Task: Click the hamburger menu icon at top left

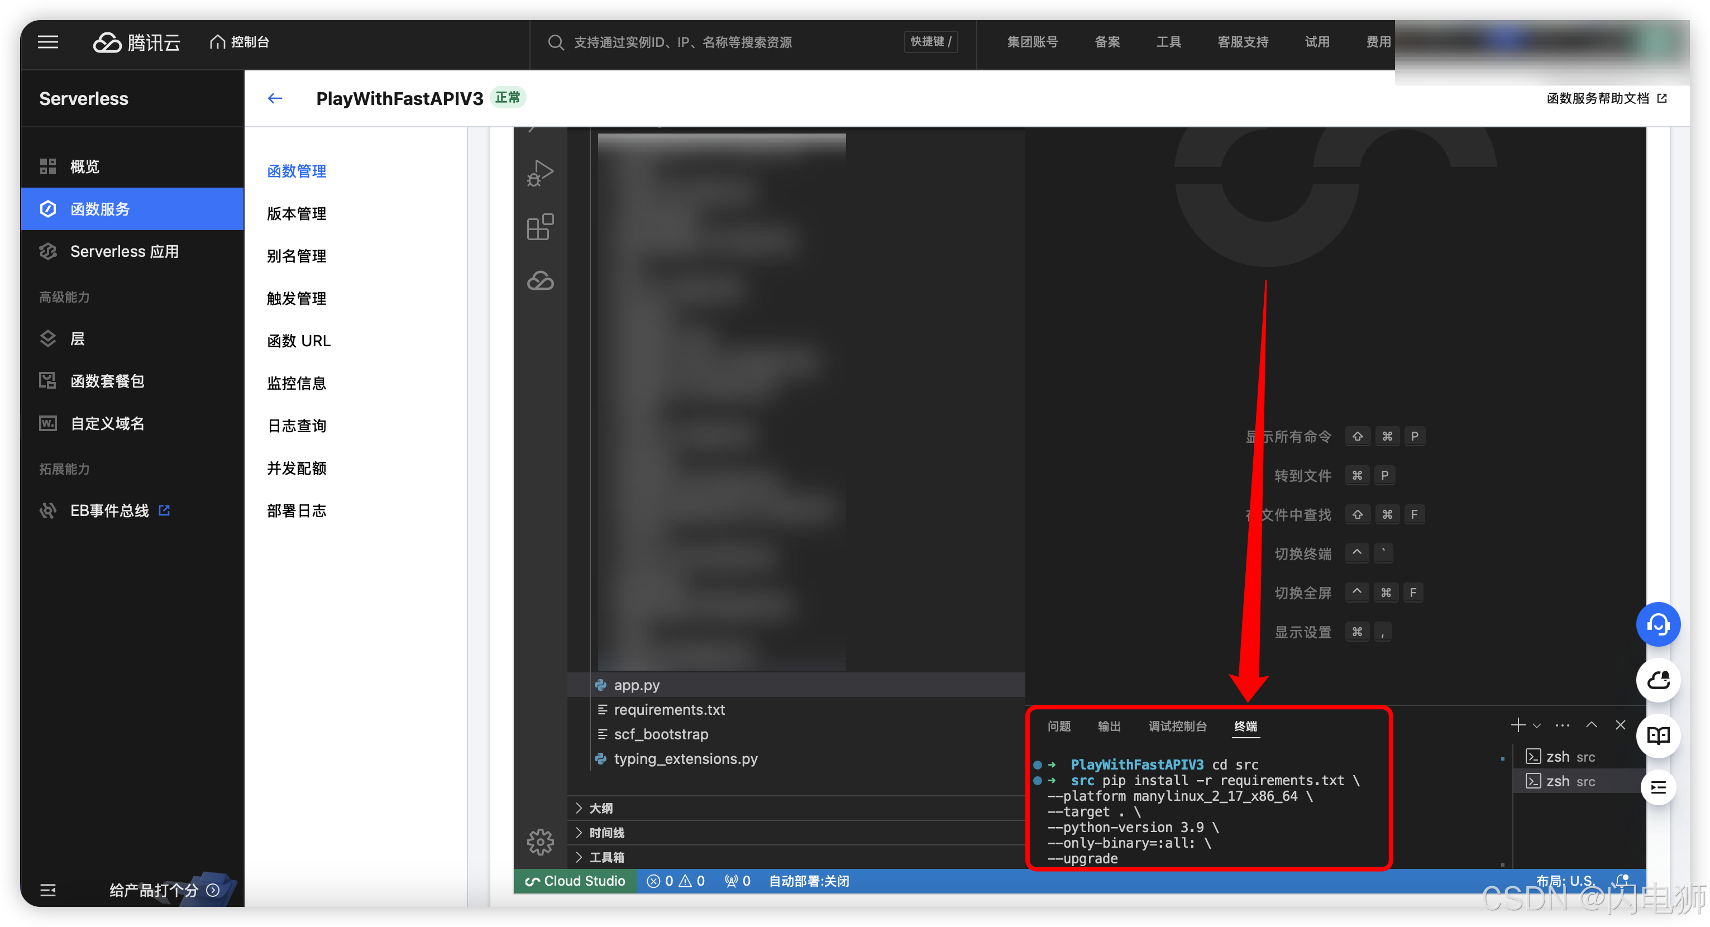Action: click(x=48, y=42)
